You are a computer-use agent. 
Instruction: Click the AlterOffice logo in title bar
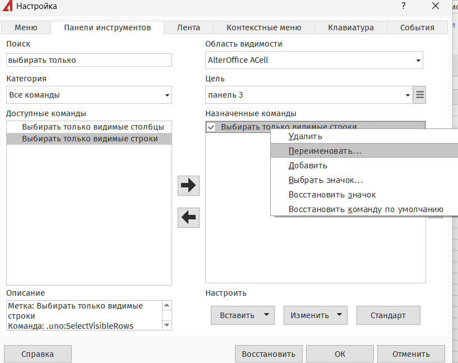[7, 6]
